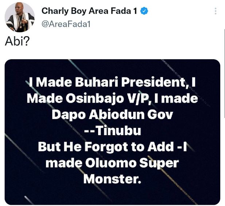Click the word "Monster." in the image
This screenshot has width=225, height=206.
click(113, 178)
